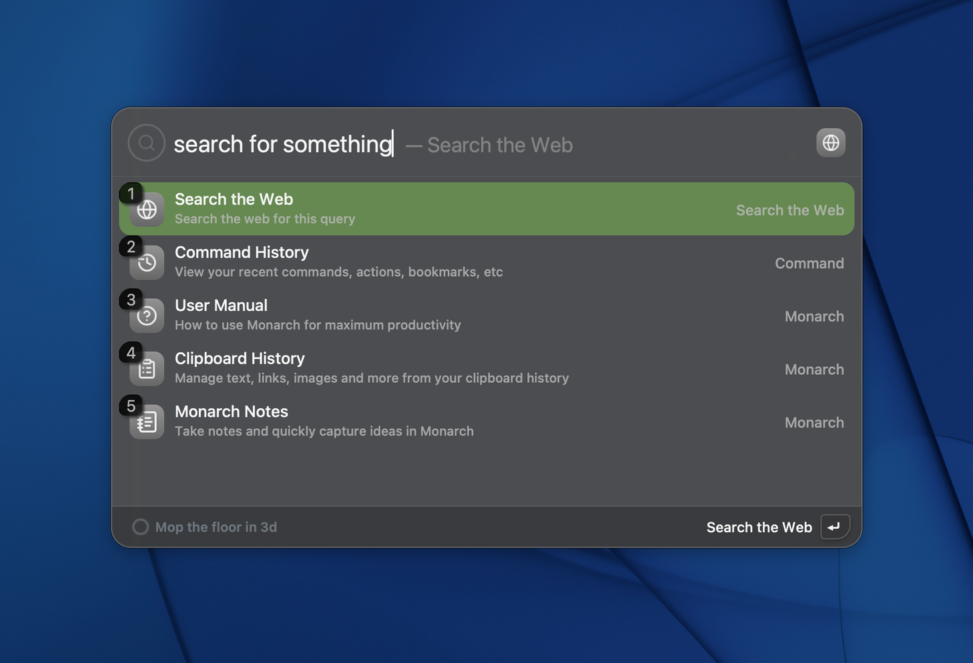Viewport: 973px width, 663px height.
Task: Click the globe button beside the search field
Action: (x=830, y=143)
